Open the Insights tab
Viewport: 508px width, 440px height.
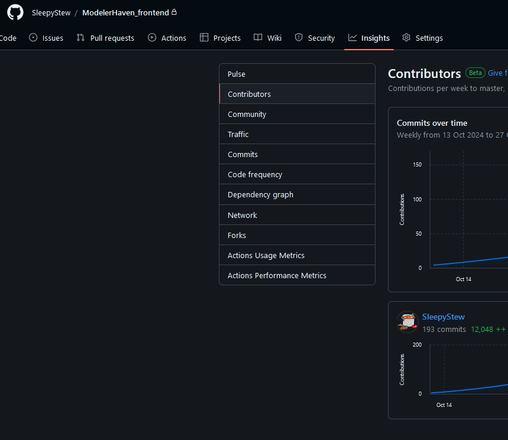(x=369, y=38)
